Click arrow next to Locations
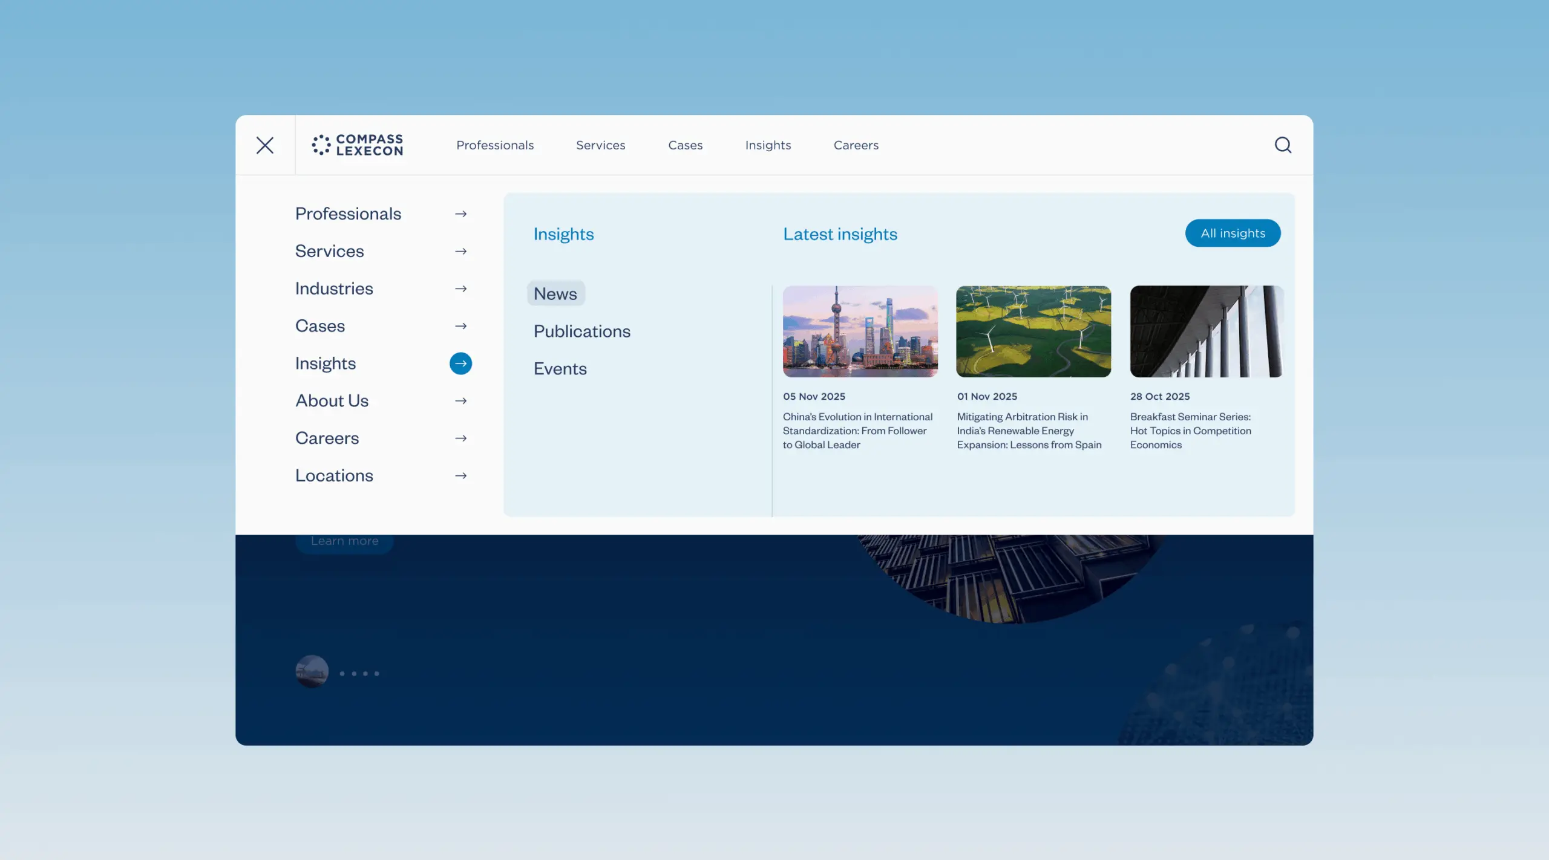The width and height of the screenshot is (1549, 860). coord(460,476)
